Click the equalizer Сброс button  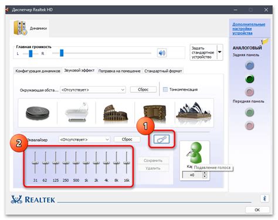127,139
